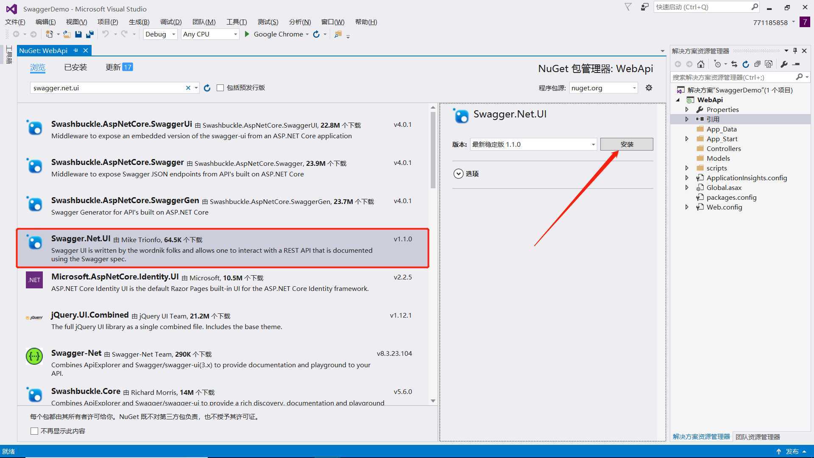The height and width of the screenshot is (458, 814).
Task: Pin the Solution Explorer panel
Action: point(795,51)
